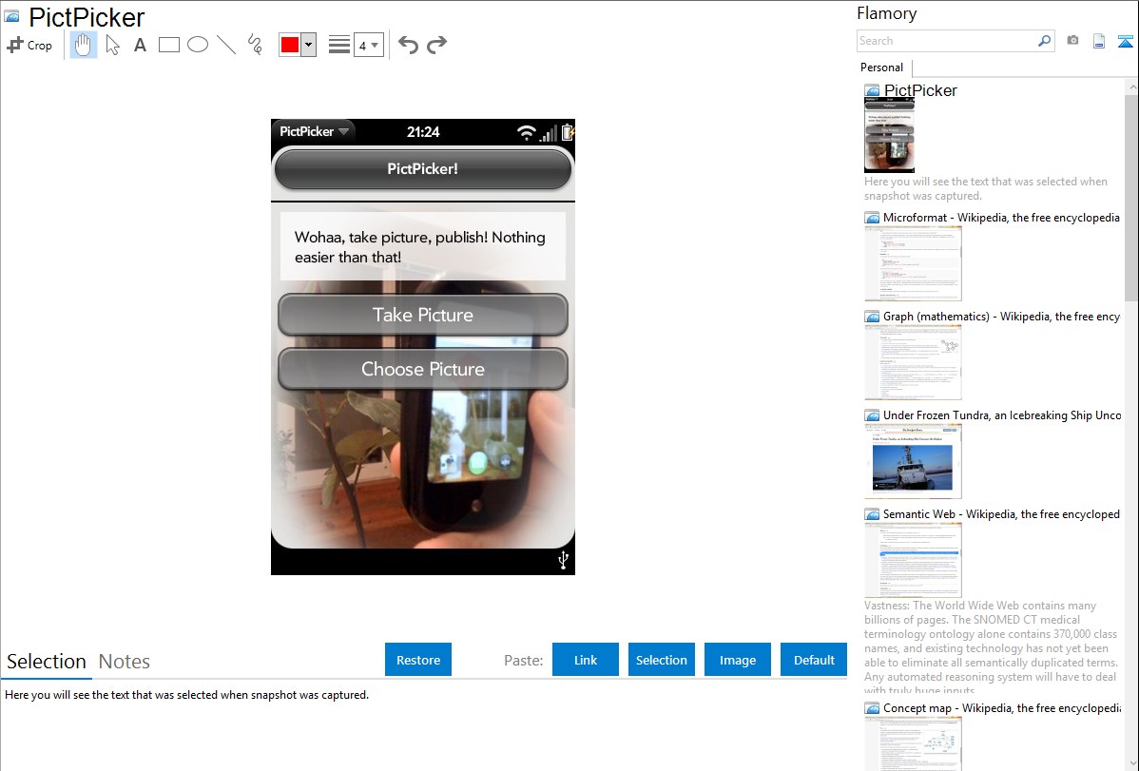
Task: Click the Flamory panel heading
Action: click(886, 13)
